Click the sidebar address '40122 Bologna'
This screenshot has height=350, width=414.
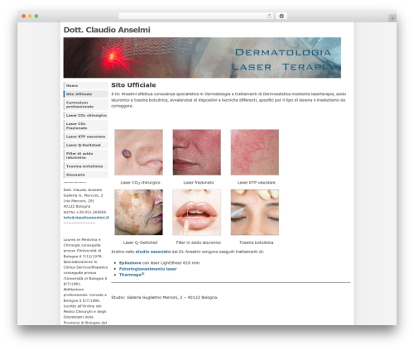[x=77, y=206]
